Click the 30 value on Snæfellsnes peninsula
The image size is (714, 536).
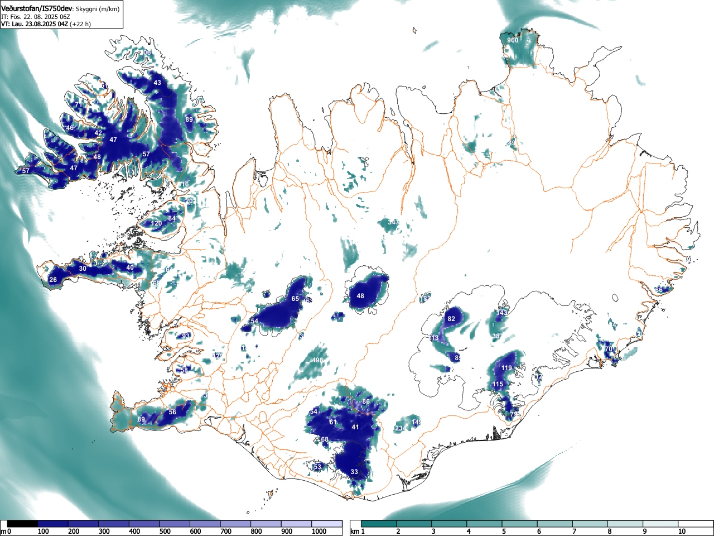click(x=83, y=269)
